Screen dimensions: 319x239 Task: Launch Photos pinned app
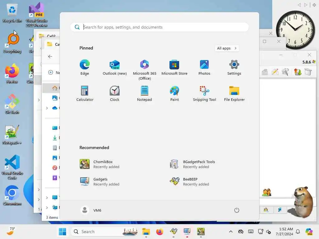[x=204, y=68]
